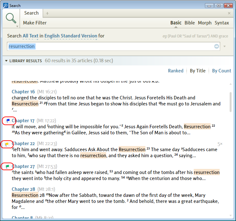Minimize the Search window
Viewport: 236px width, 221px height.
click(209, 6)
